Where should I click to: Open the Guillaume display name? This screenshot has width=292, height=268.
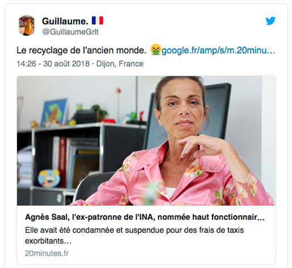(65, 21)
